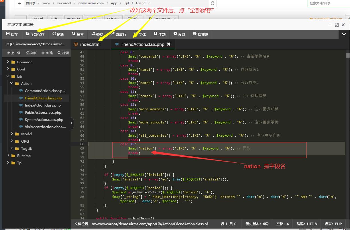
Task: Expand the Conf folder arrow
Action: [x=8, y=69]
